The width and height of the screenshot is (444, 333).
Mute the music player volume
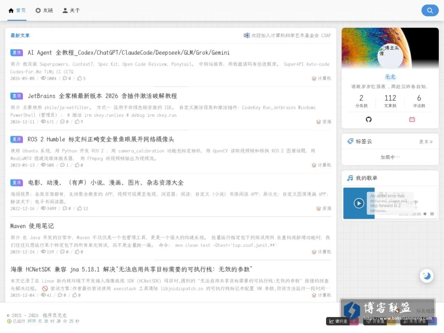tap(425, 214)
